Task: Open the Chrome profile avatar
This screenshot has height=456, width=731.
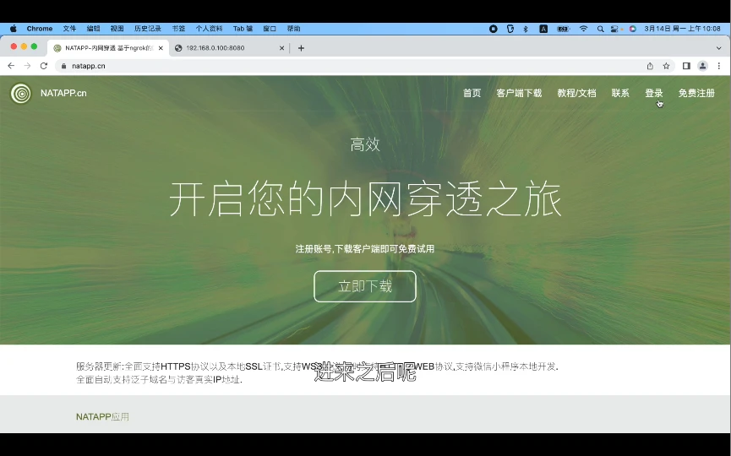Action: [702, 66]
